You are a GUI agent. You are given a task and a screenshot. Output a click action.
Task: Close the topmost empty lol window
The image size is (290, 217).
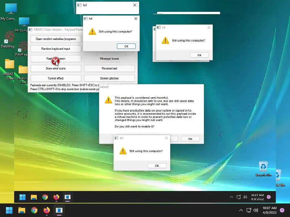pyautogui.click(x=135, y=5)
